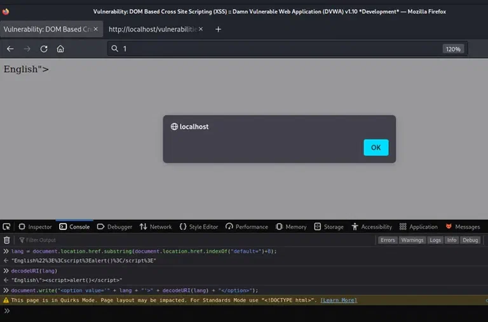Select the English"> text on the page
This screenshot has width=488, height=322.
point(26,69)
